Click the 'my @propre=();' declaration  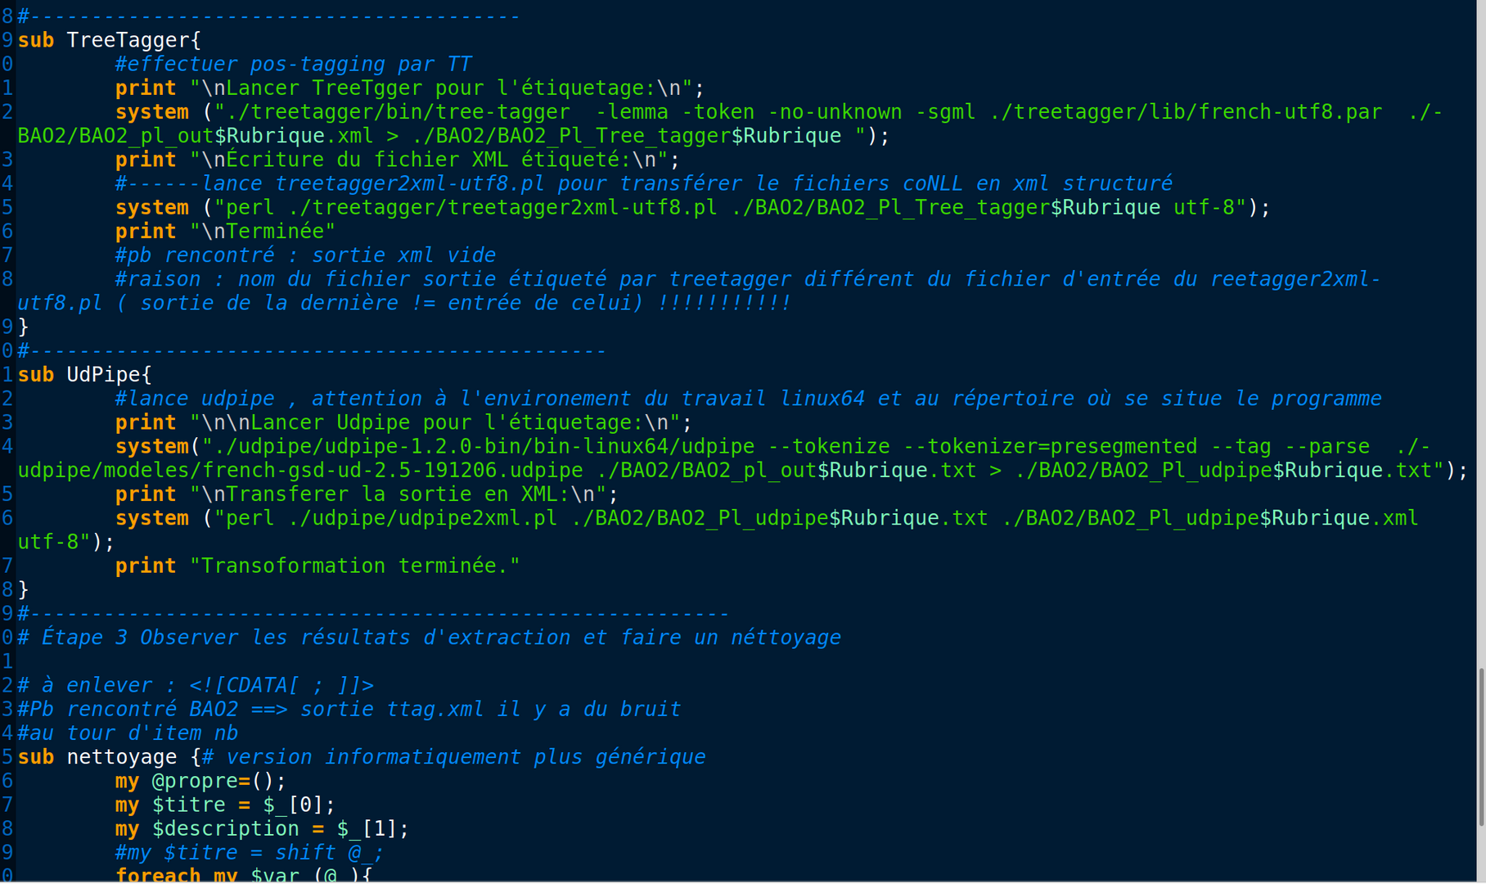point(201,781)
